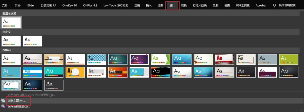Apply the white theme with water droplets
The height and width of the screenshot is (112, 304).
(x=182, y=72)
